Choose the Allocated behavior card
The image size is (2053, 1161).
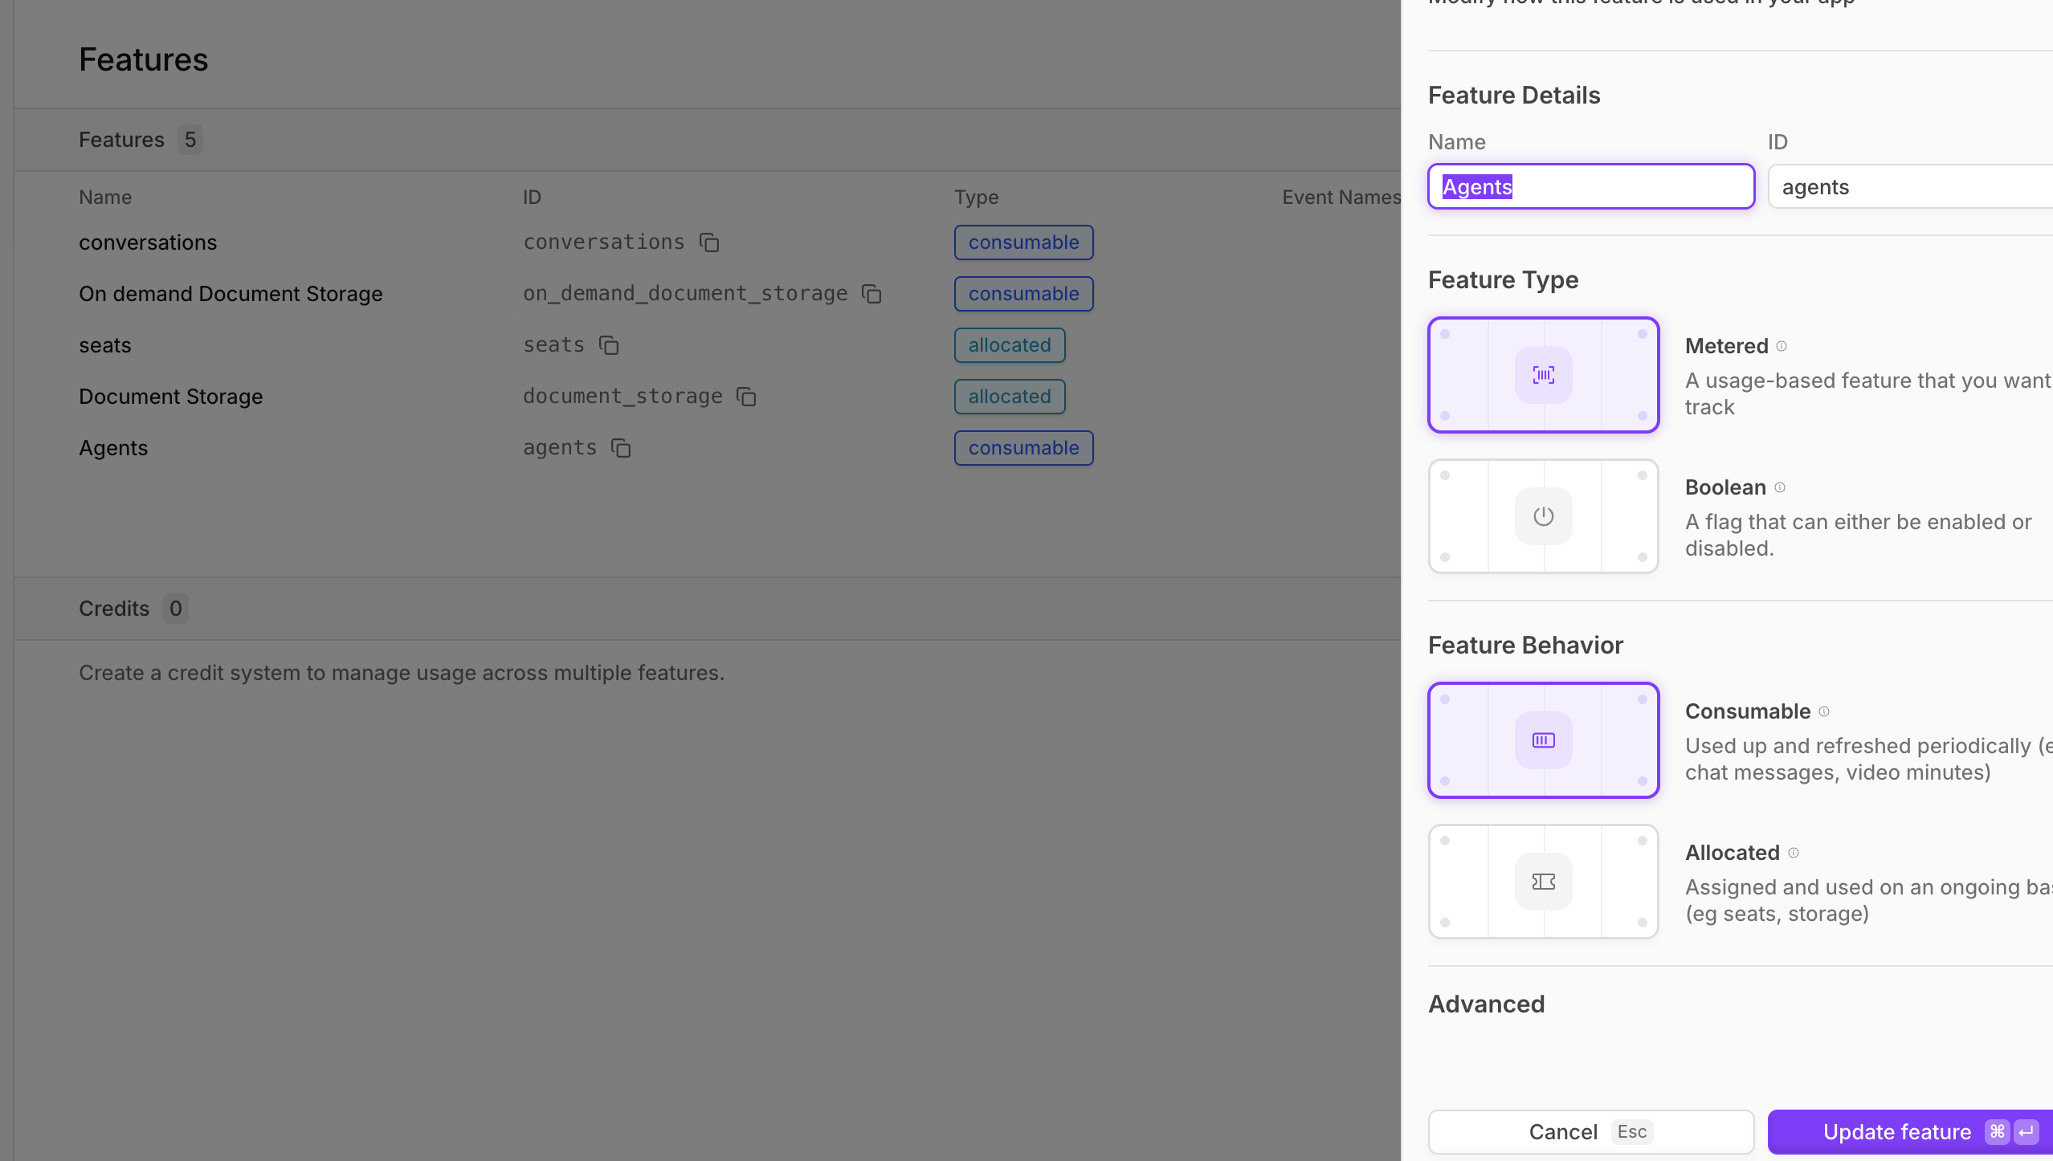pos(1543,882)
